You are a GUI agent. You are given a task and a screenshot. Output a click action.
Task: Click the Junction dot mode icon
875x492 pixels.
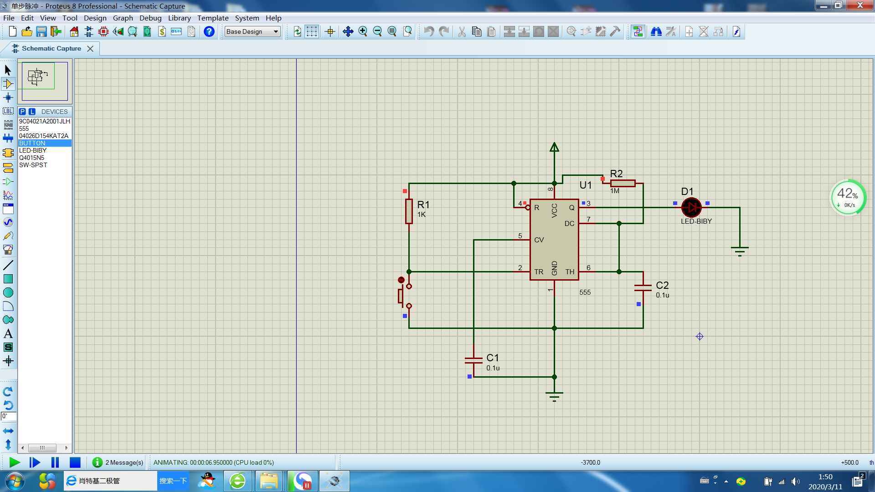tap(8, 97)
